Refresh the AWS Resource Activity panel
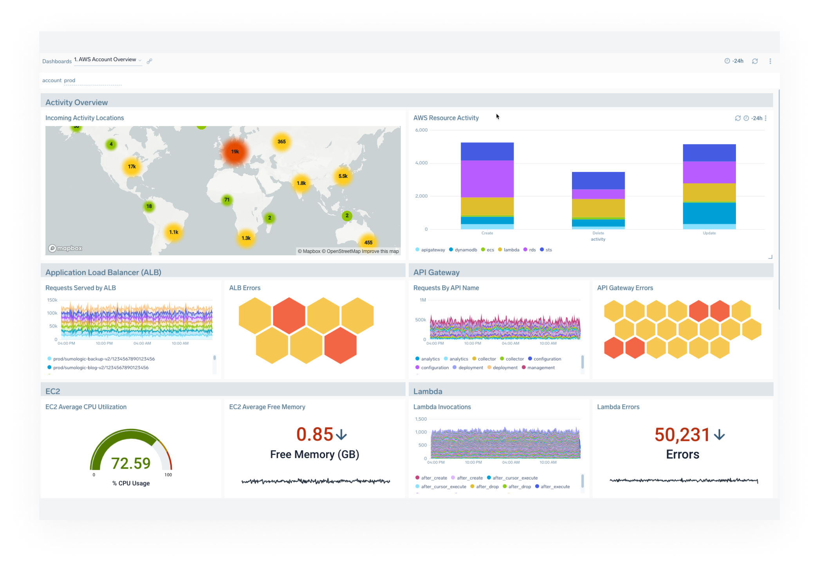 point(738,118)
